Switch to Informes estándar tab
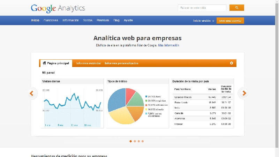 pyautogui.click(x=89, y=63)
